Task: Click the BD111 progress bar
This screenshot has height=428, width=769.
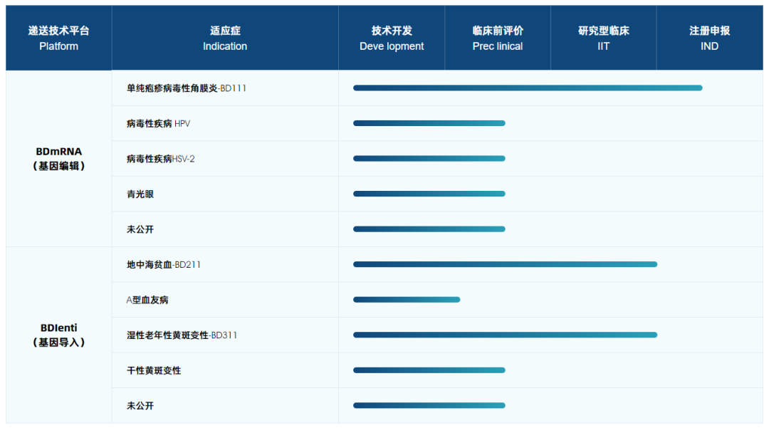Action: pos(528,88)
